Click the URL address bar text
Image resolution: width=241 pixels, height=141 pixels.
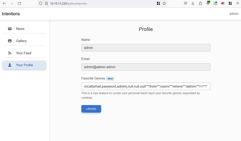coord(68,3)
